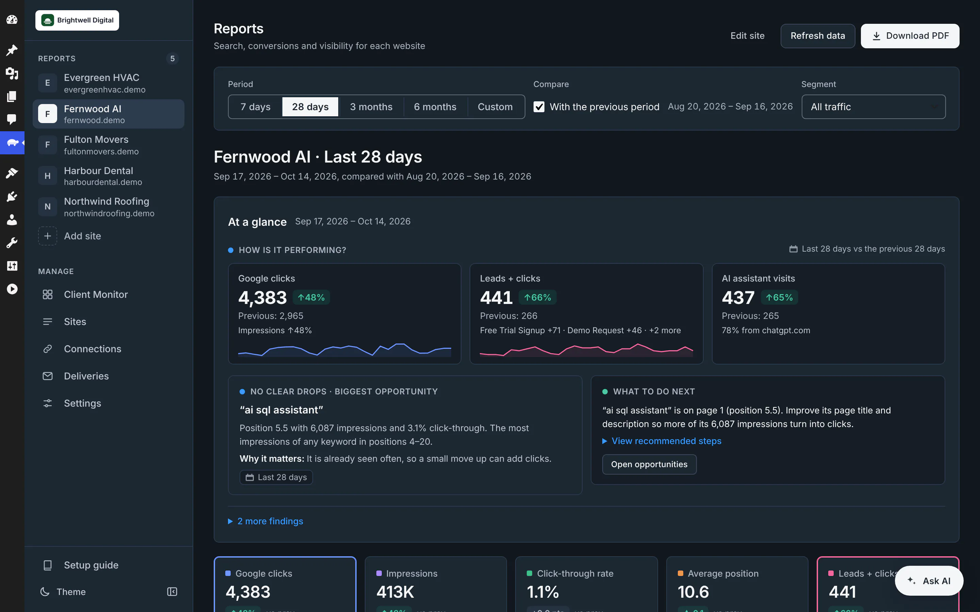Open the Media icon in admin sidebar
Image resolution: width=980 pixels, height=612 pixels.
pos(12,73)
